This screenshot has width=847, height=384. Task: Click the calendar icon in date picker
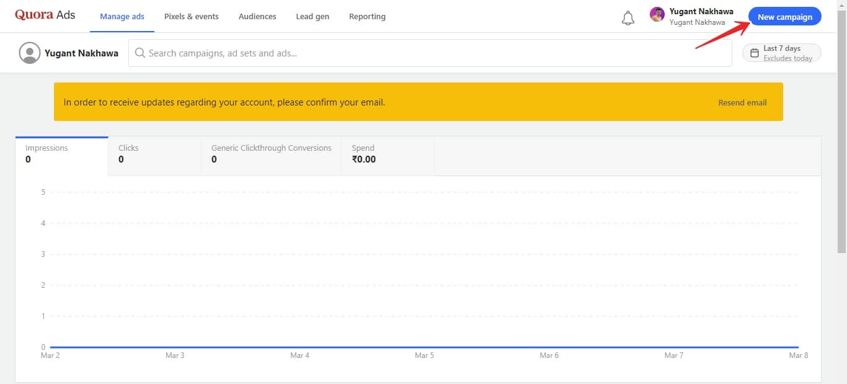tap(755, 53)
